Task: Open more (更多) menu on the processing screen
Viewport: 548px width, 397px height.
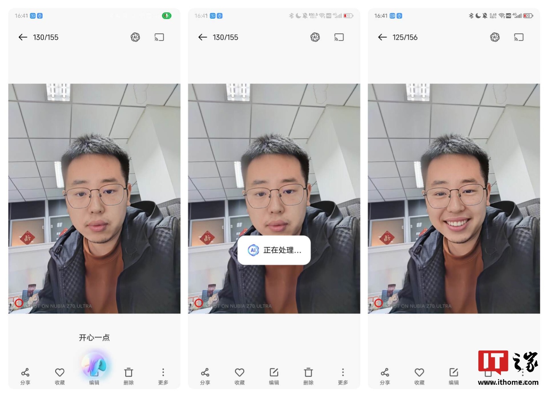Action: coord(342,376)
